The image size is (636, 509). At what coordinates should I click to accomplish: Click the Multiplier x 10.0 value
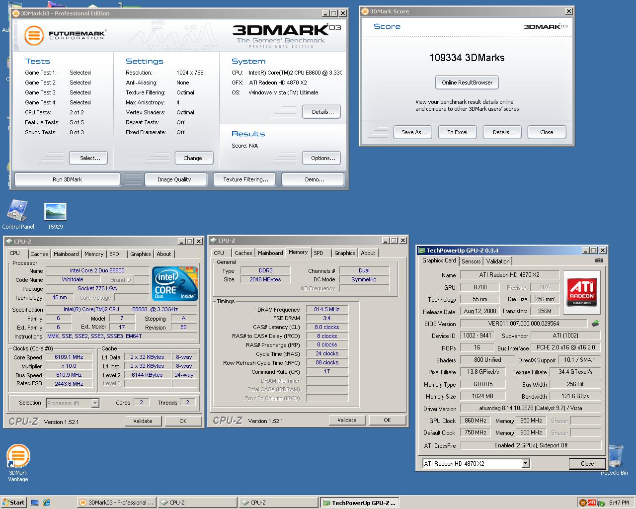pos(69,366)
